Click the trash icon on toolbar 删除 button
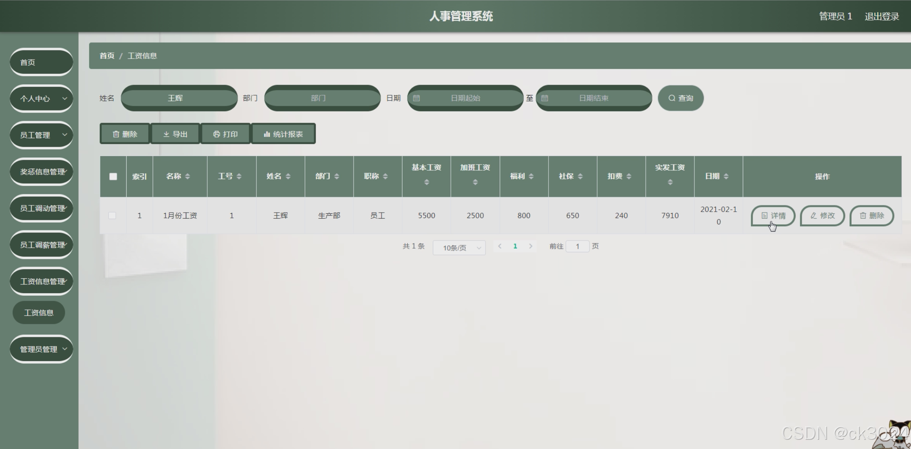The height and width of the screenshot is (449, 911). pyautogui.click(x=116, y=134)
